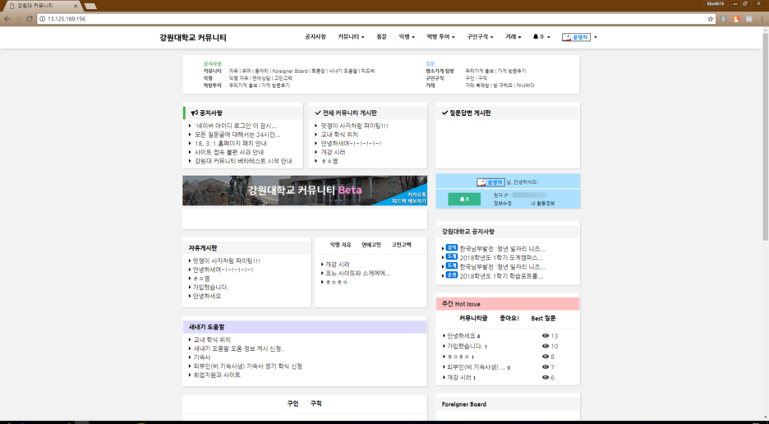
Task: Click the green bell notification button
Action: pos(464,199)
